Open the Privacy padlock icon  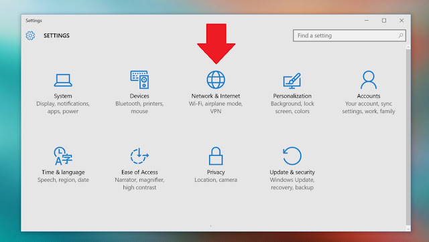tap(216, 156)
